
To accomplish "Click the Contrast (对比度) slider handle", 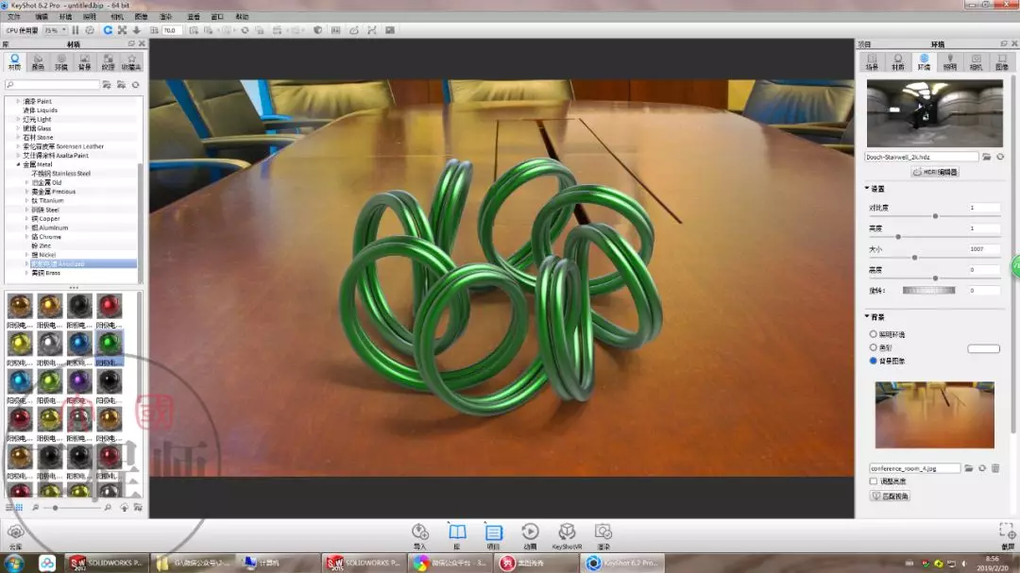I will (x=935, y=216).
